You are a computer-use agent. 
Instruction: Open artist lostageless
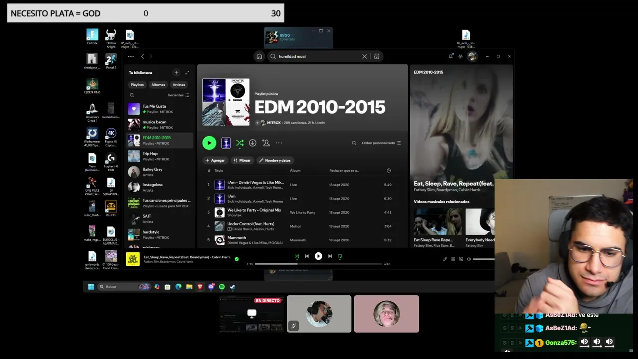pyautogui.click(x=159, y=187)
